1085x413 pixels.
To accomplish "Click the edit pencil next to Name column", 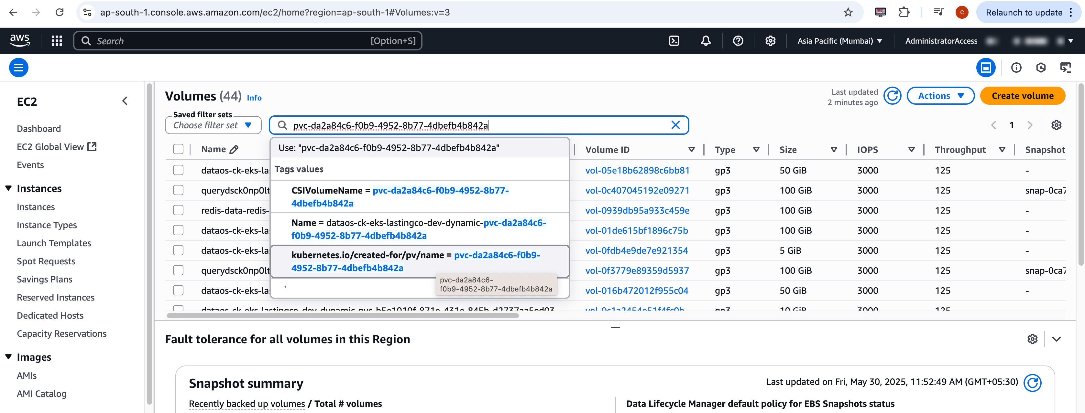I will coord(234,149).
